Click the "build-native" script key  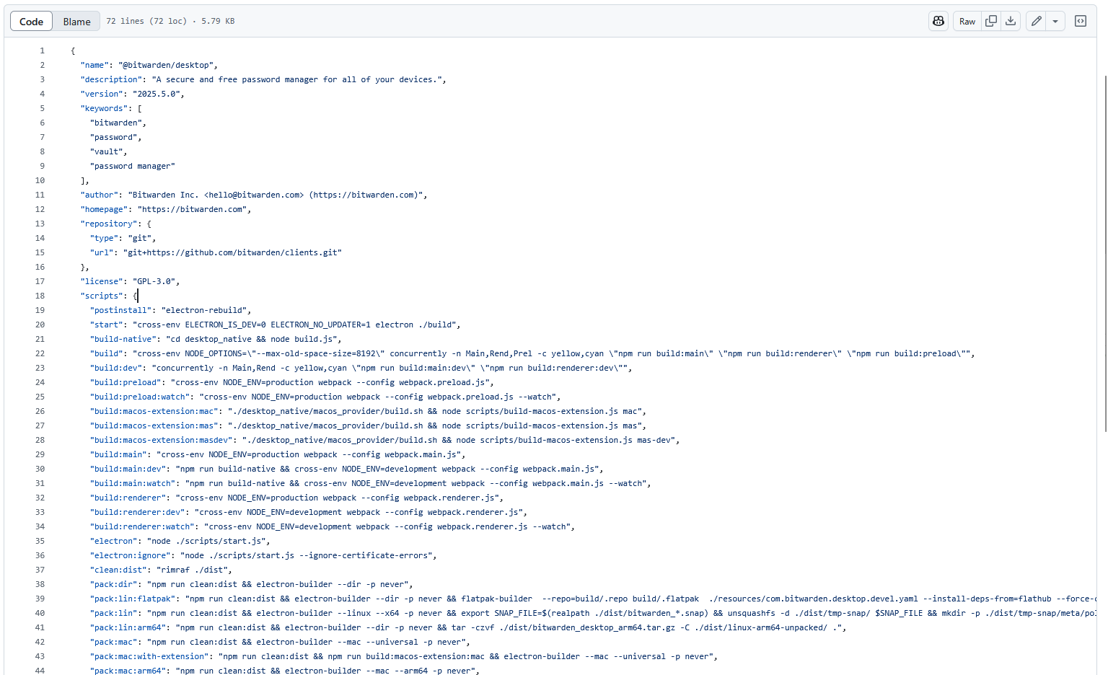tap(123, 339)
